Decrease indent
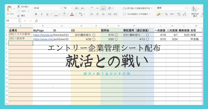The width and height of the screenshot is (208, 109). click(110, 14)
